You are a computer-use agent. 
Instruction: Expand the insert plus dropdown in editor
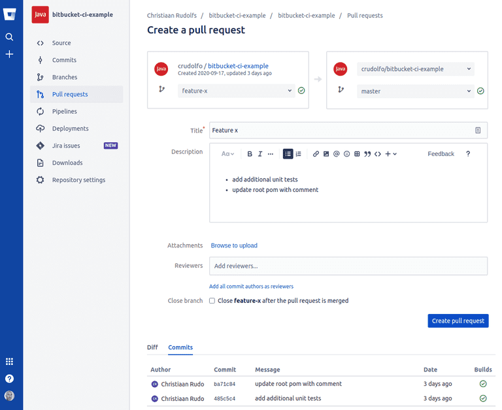391,154
